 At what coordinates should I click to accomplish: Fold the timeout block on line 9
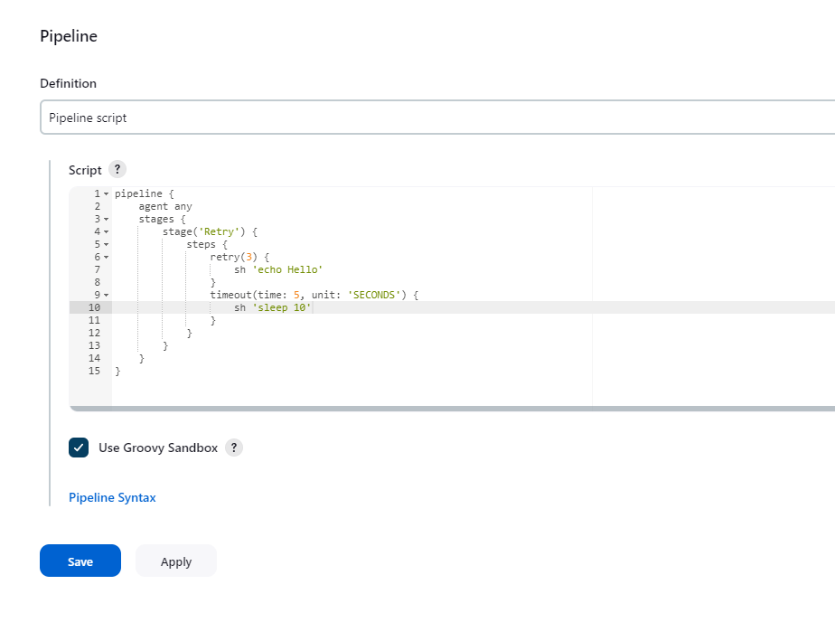[x=106, y=296]
